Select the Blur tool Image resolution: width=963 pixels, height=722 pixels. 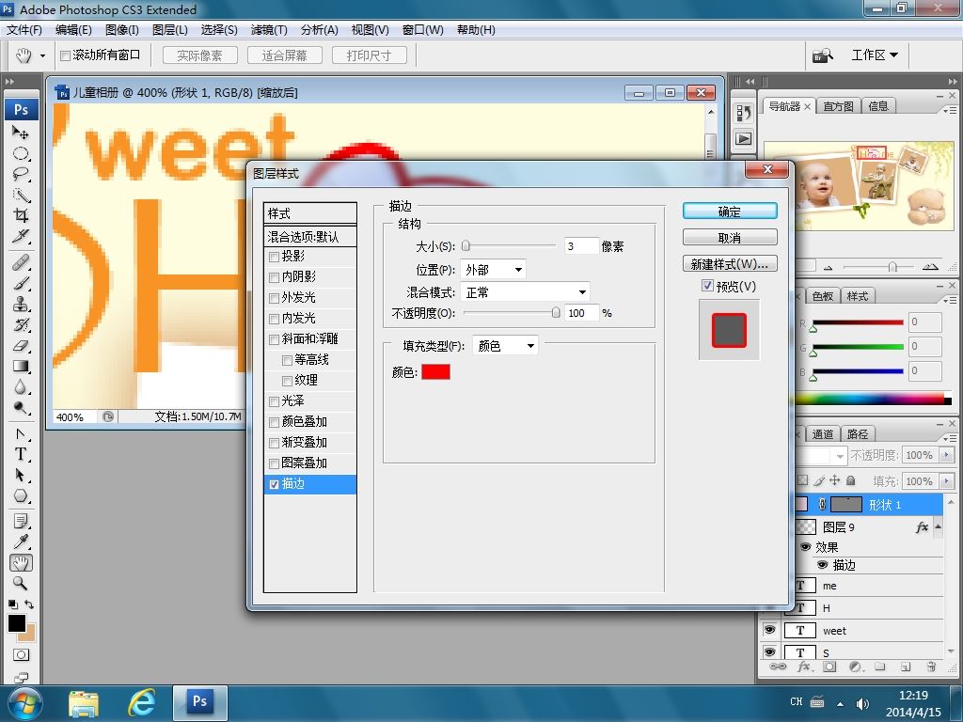pyautogui.click(x=21, y=386)
